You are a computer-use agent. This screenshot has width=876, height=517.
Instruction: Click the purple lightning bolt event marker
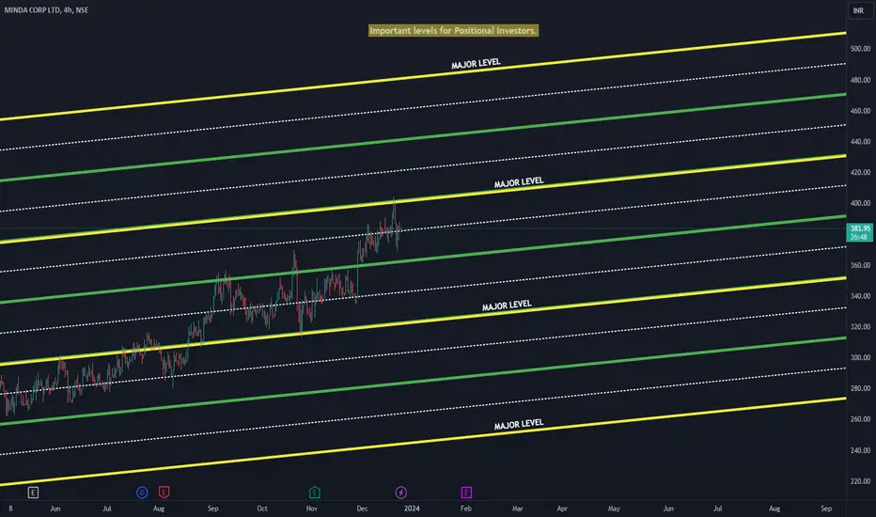pyautogui.click(x=401, y=493)
